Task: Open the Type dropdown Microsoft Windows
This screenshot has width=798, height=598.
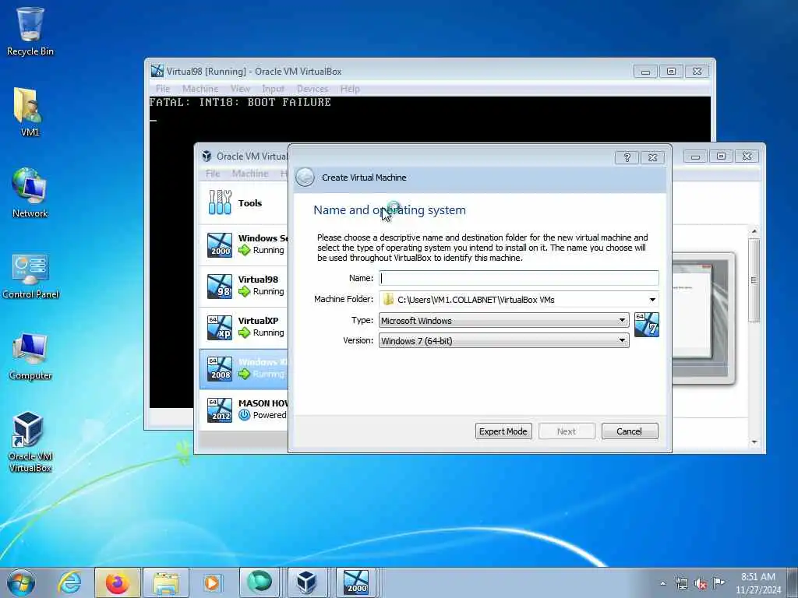Action: pos(504,320)
